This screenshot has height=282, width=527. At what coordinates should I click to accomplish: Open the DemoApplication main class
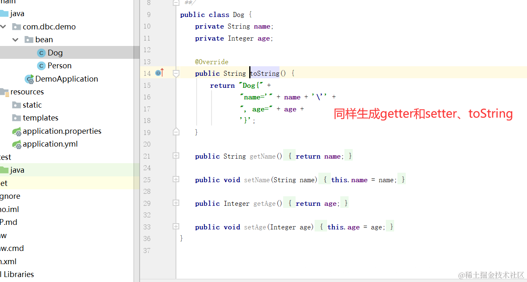point(67,79)
